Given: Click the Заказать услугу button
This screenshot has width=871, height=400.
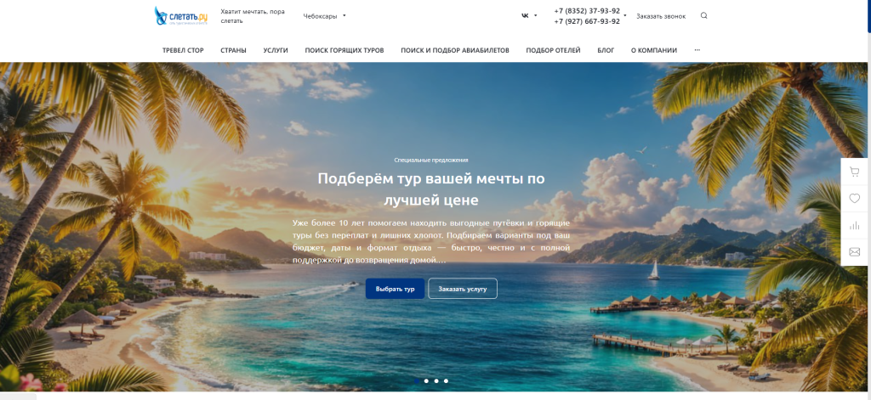Looking at the screenshot, I should click(463, 289).
